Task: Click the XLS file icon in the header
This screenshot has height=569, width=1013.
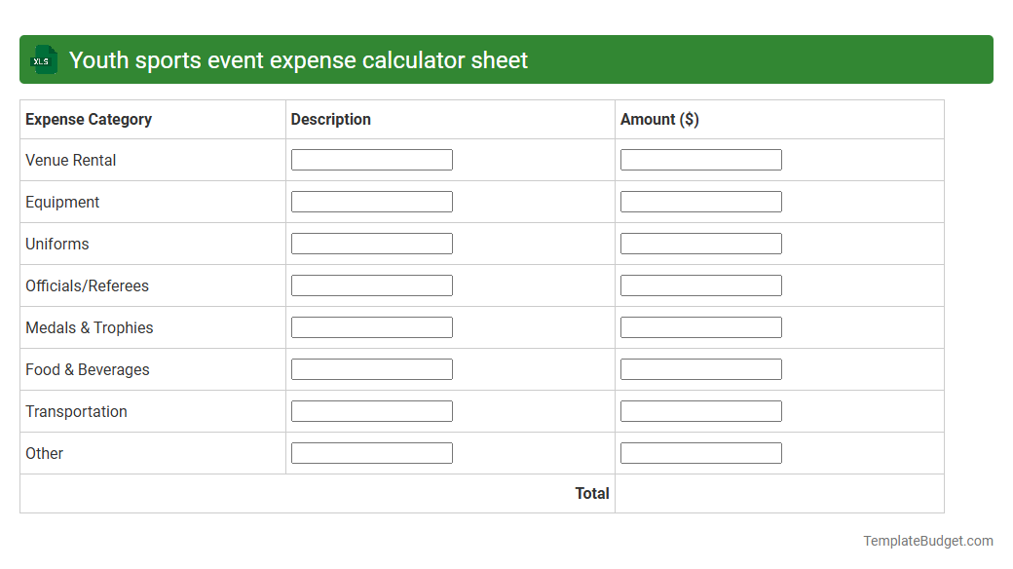Action: point(43,59)
